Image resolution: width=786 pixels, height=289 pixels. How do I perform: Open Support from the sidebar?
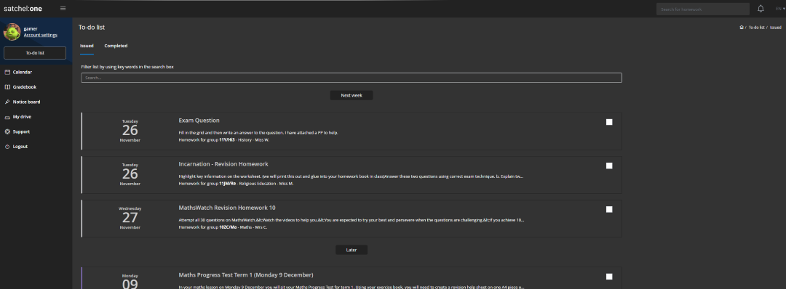click(21, 132)
